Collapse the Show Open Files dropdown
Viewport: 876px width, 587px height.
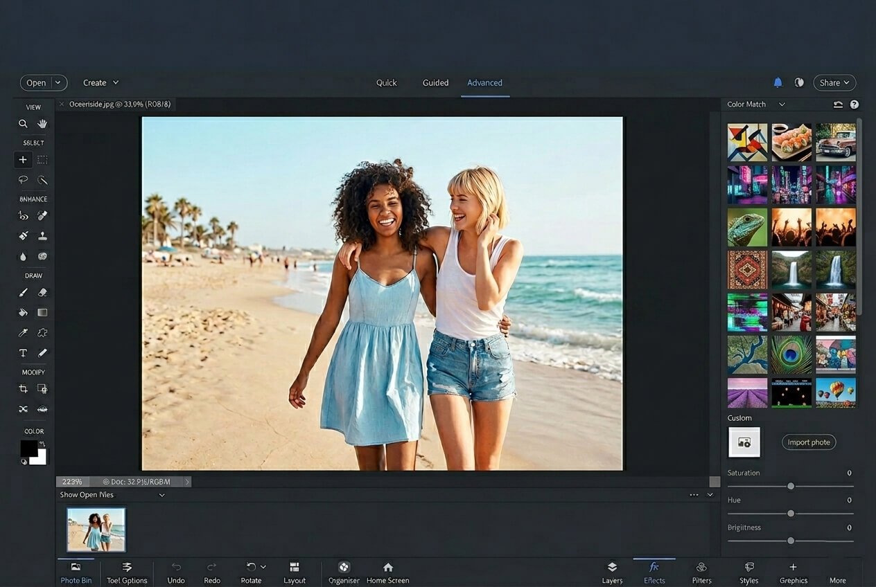coord(161,495)
